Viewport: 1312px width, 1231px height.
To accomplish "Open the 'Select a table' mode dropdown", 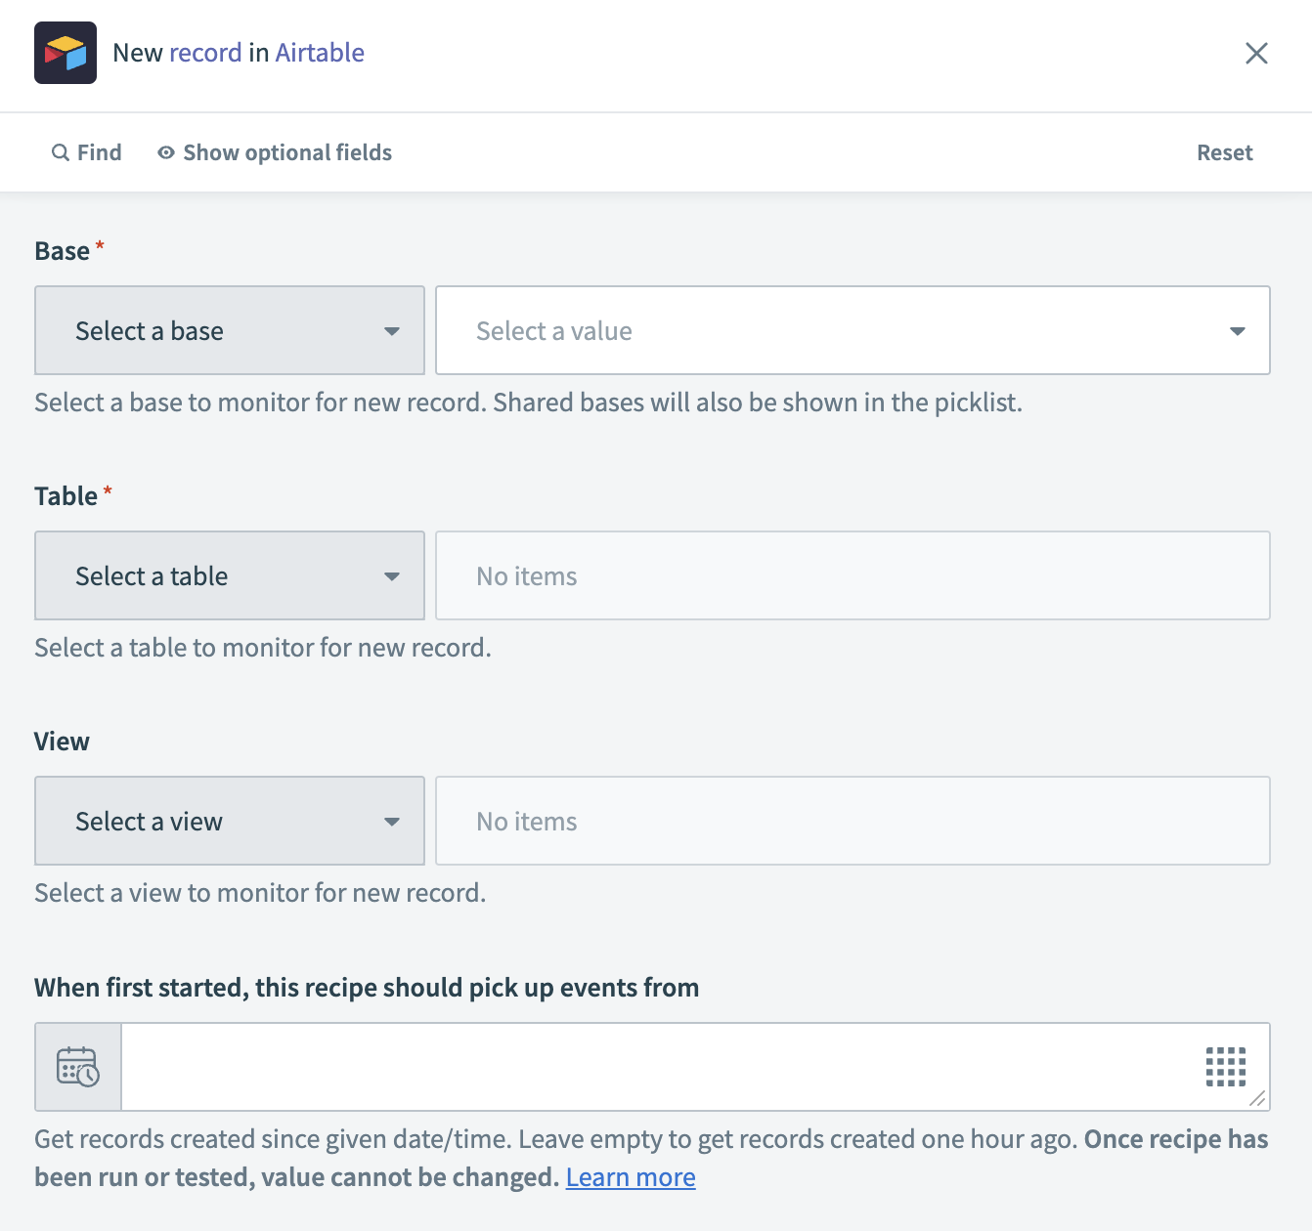I will click(230, 576).
